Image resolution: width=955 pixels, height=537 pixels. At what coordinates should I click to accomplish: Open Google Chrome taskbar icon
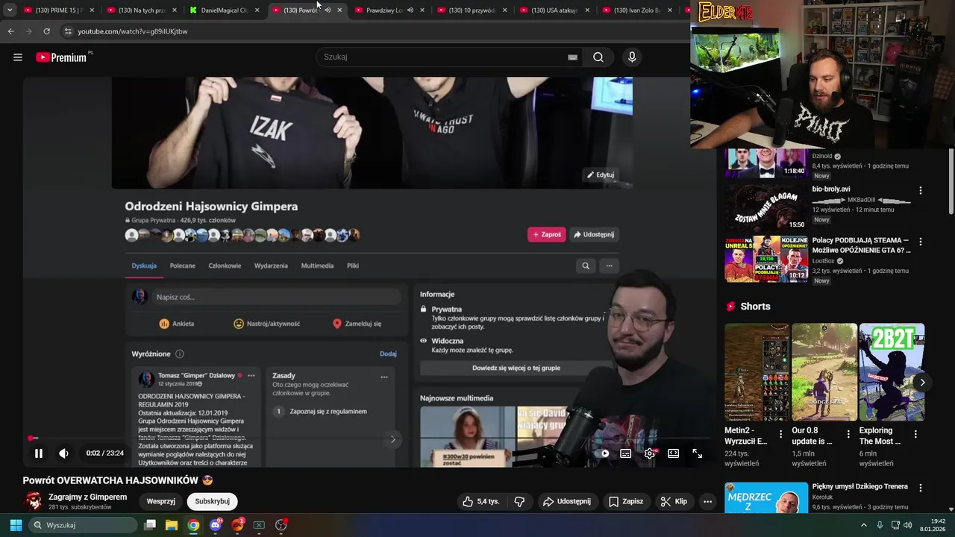click(193, 525)
